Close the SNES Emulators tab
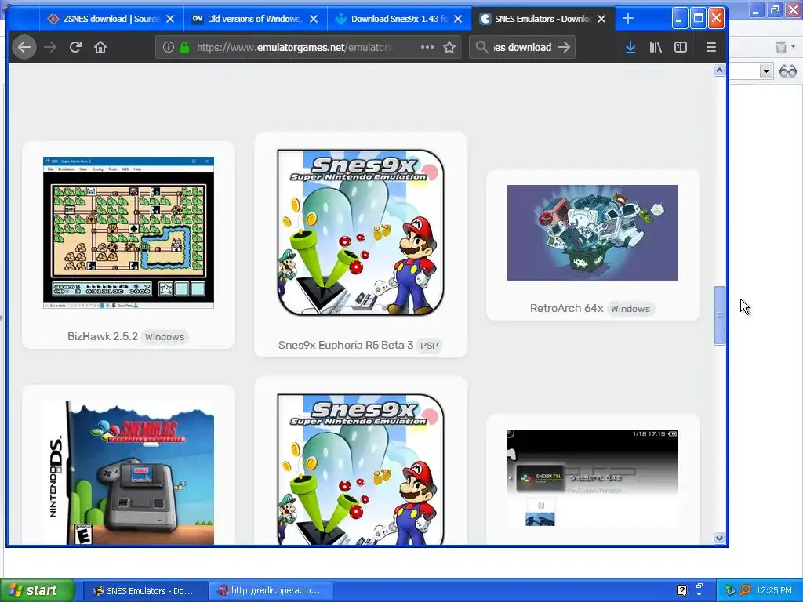 tap(601, 19)
